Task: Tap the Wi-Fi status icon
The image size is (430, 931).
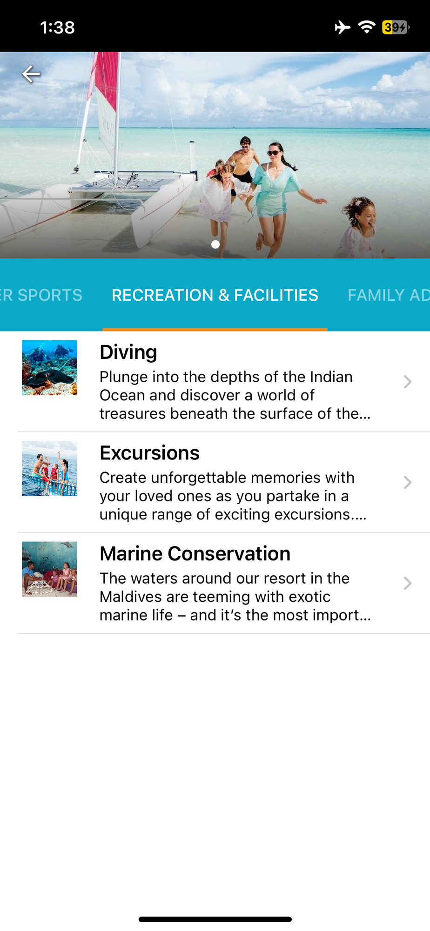Action: pyautogui.click(x=367, y=27)
